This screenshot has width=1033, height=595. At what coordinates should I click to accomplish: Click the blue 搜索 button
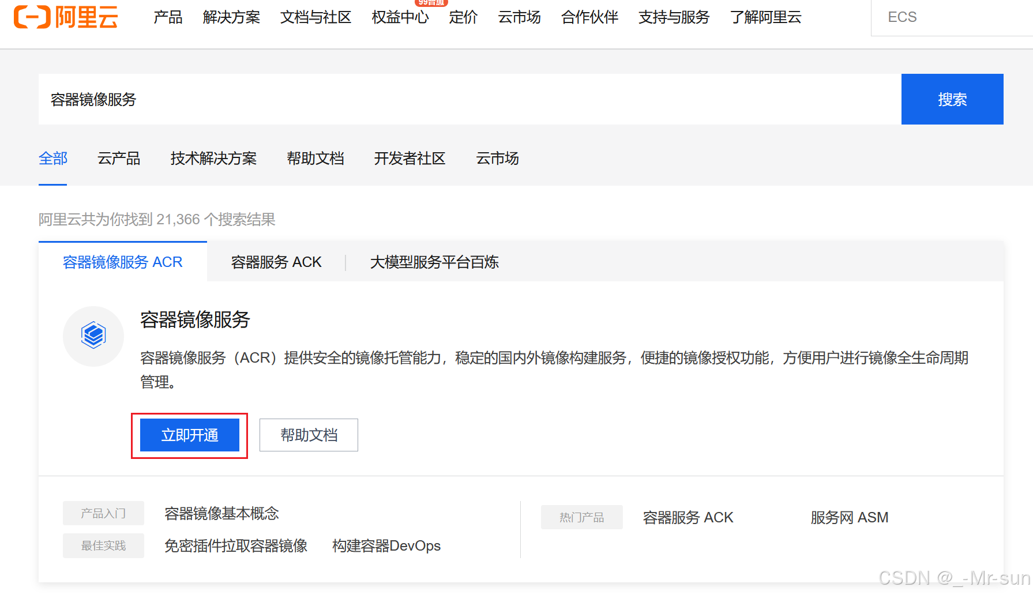click(952, 99)
